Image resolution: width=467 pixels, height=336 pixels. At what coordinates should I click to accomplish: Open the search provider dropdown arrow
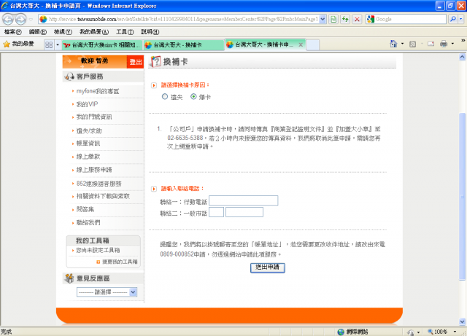point(460,20)
